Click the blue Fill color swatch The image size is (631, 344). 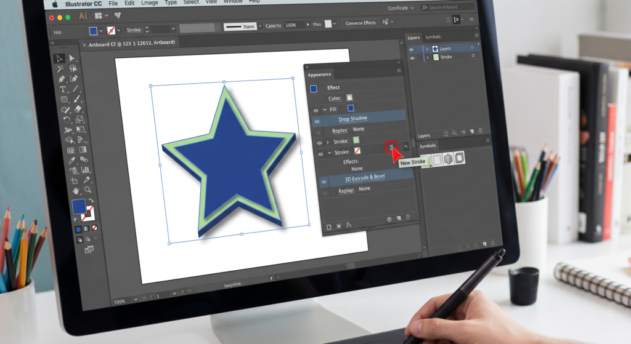pos(351,108)
